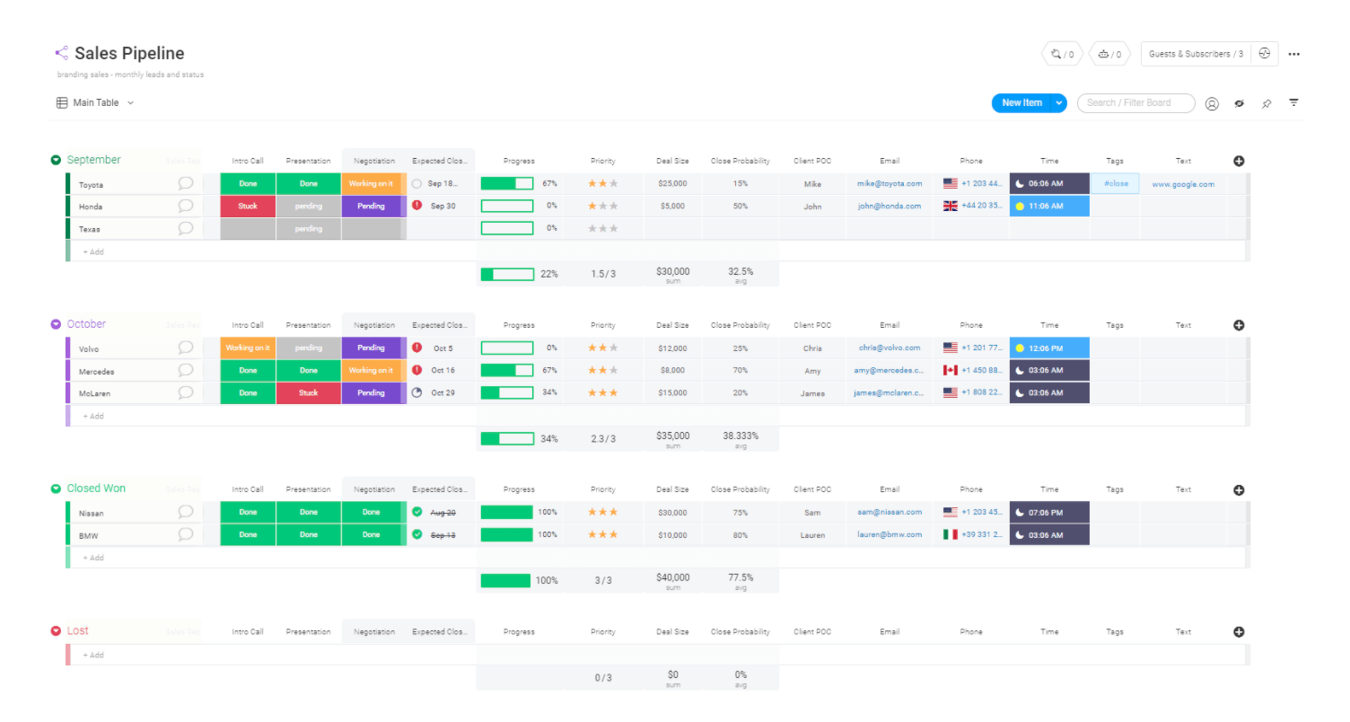Click Close Probability header in October group
This screenshot has width=1350, height=722.
click(x=741, y=326)
